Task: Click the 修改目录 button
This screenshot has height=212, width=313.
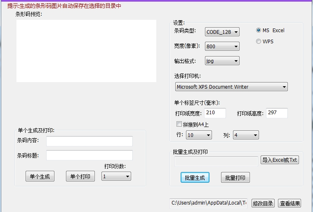Action: point(263,203)
